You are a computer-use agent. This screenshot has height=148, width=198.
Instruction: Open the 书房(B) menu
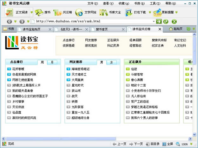pyautogui.click(x=139, y=3)
